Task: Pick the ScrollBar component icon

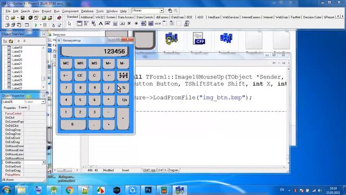Action: (x=158, y=24)
